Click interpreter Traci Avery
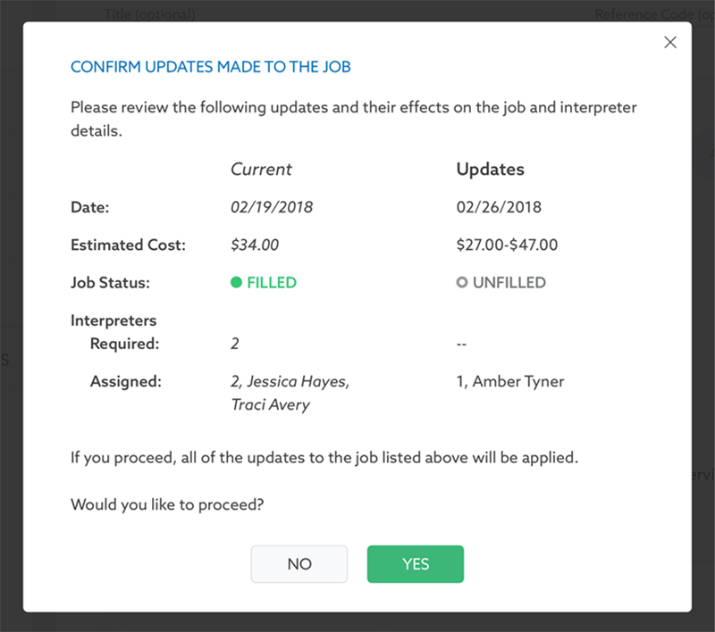 pyautogui.click(x=269, y=404)
